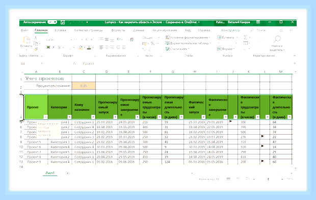Click the decrease indent icon

click(118, 47)
